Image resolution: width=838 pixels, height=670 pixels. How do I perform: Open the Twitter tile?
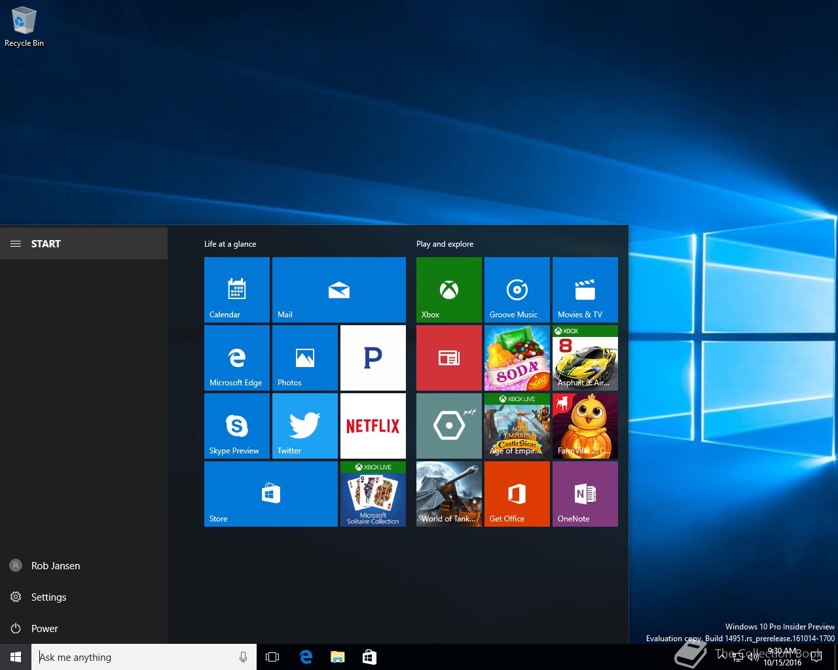pyautogui.click(x=305, y=426)
